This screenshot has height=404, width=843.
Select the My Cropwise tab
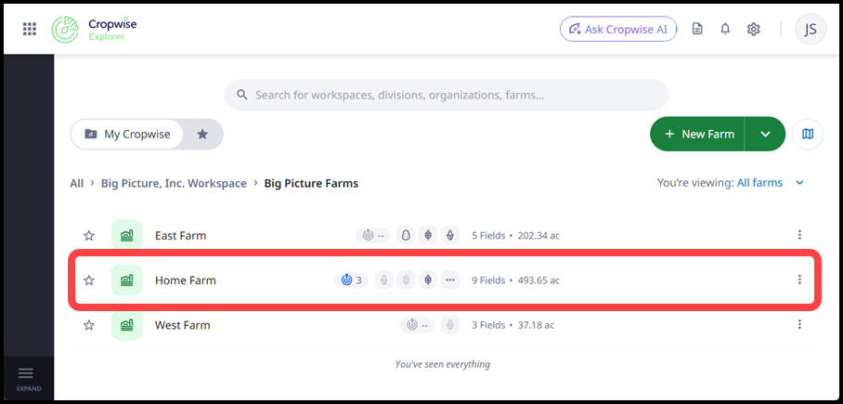coord(127,135)
